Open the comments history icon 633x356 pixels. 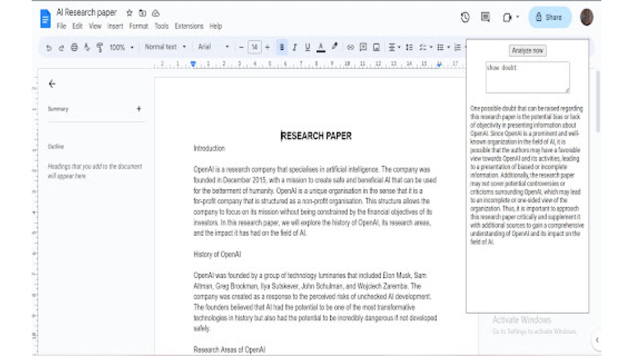pos(486,17)
